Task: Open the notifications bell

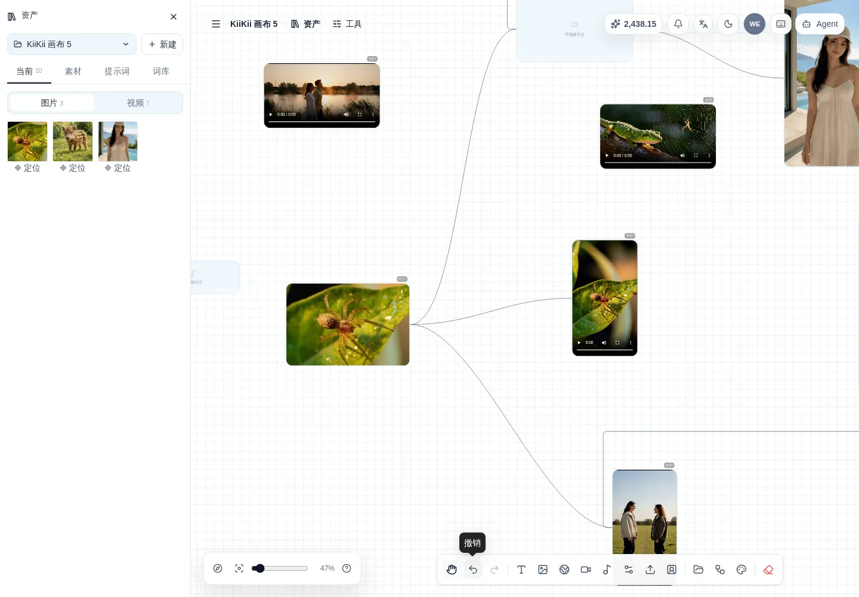Action: pyautogui.click(x=678, y=24)
